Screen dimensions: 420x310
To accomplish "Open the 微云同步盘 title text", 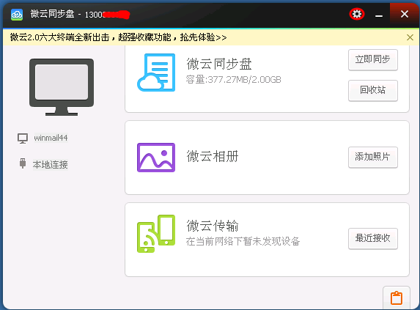I will point(219,64).
